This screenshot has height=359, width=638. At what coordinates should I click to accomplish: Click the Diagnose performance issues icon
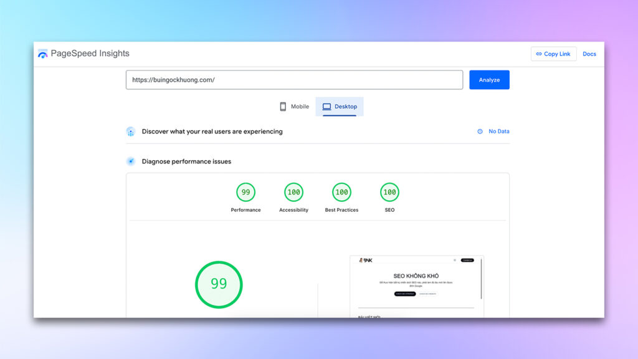[131, 161]
